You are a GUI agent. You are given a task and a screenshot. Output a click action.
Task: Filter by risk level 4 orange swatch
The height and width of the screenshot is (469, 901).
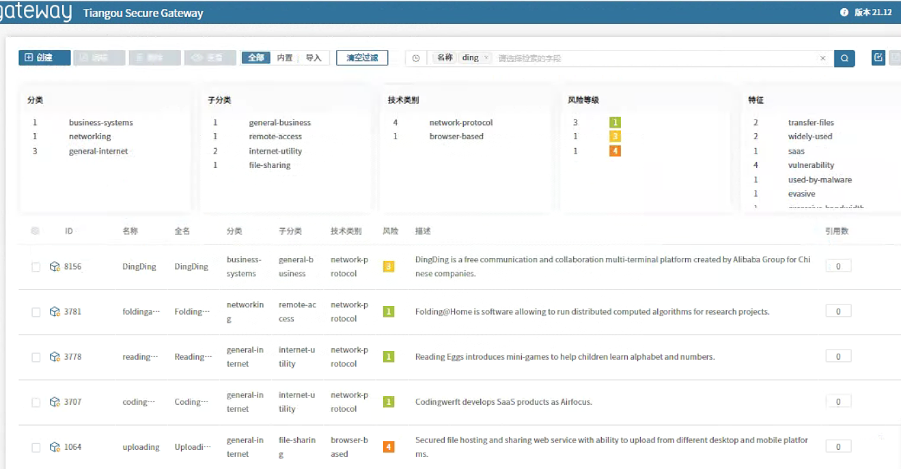[x=615, y=151]
